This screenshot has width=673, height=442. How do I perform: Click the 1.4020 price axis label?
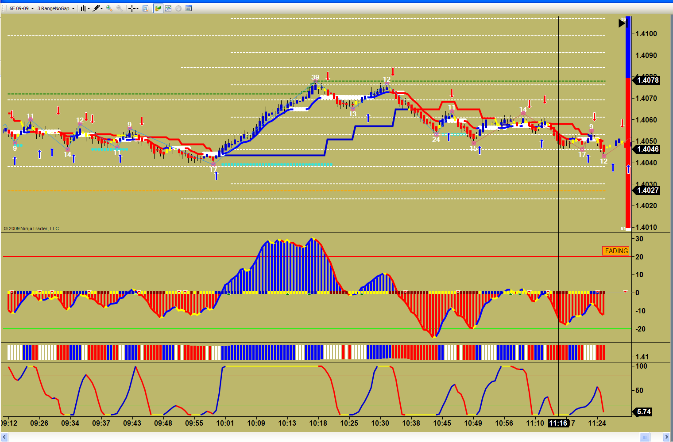coord(646,206)
